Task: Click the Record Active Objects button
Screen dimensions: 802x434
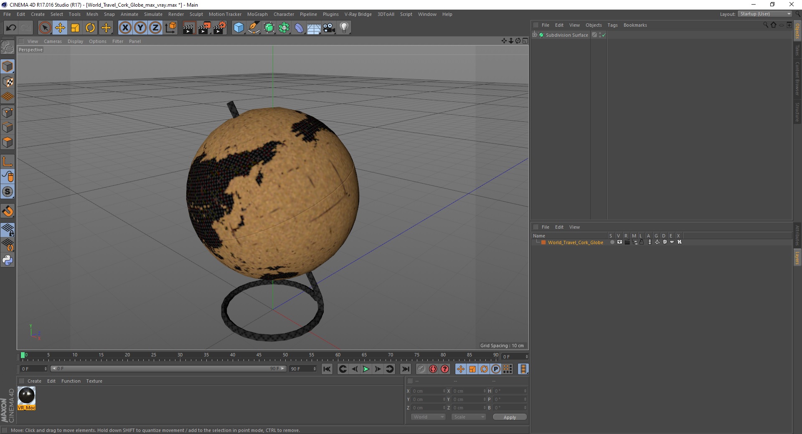Action: click(421, 369)
